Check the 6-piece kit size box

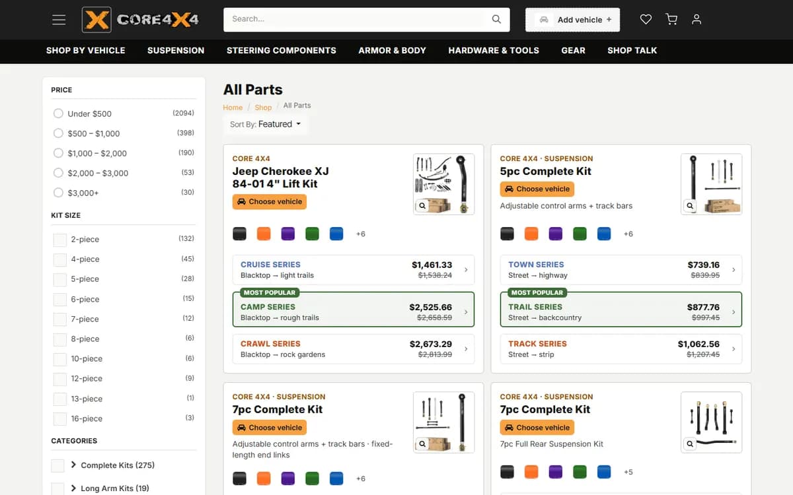60,300
